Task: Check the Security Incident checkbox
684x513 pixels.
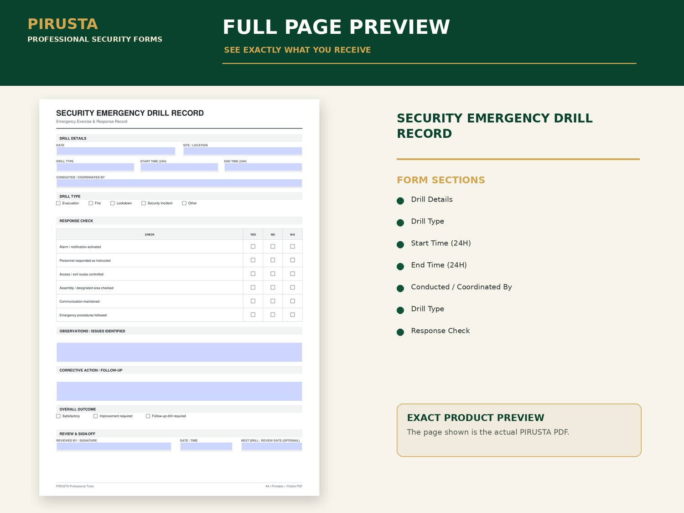Action: [x=144, y=203]
